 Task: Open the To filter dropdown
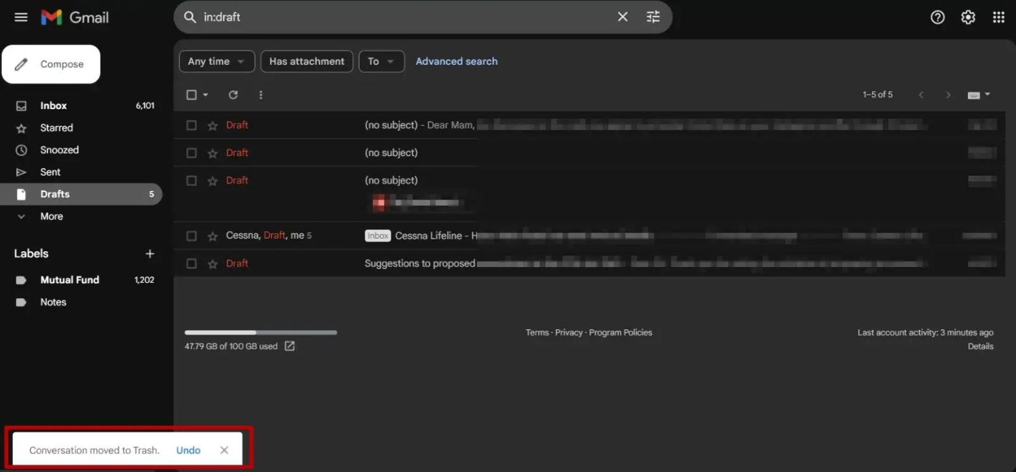pyautogui.click(x=381, y=61)
